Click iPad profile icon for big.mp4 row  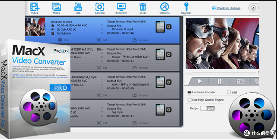(160, 110)
